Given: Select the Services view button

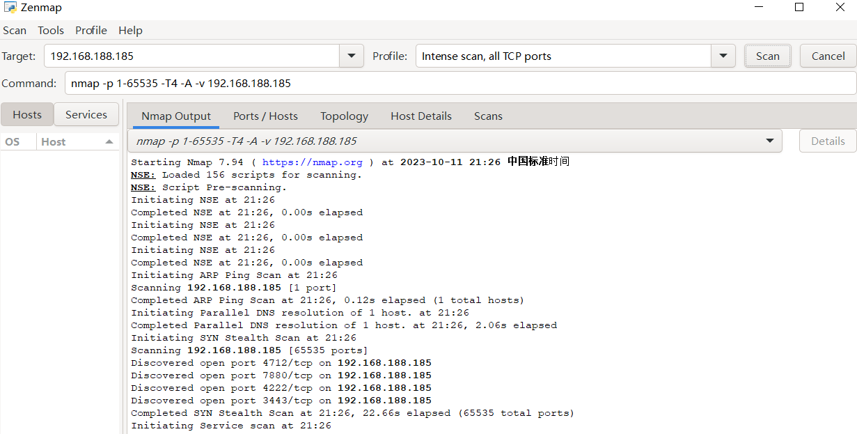Looking at the screenshot, I should pos(86,114).
